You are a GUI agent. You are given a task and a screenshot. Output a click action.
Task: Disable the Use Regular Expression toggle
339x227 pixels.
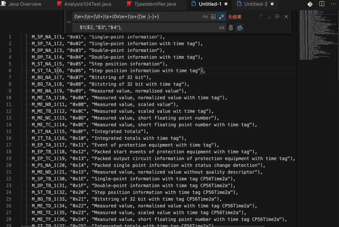(221, 17)
